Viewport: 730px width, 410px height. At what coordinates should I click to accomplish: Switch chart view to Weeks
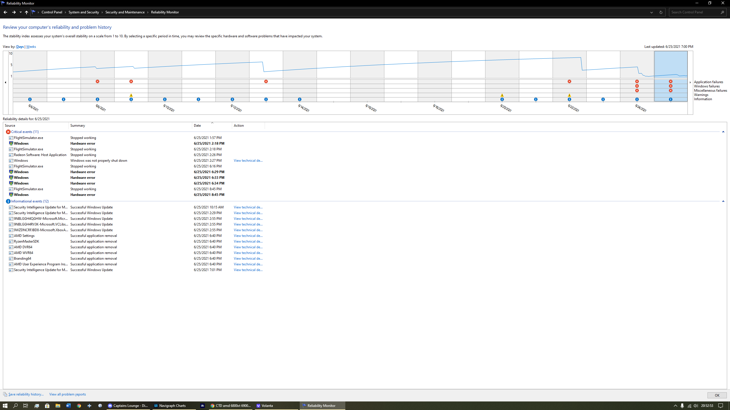(31, 47)
